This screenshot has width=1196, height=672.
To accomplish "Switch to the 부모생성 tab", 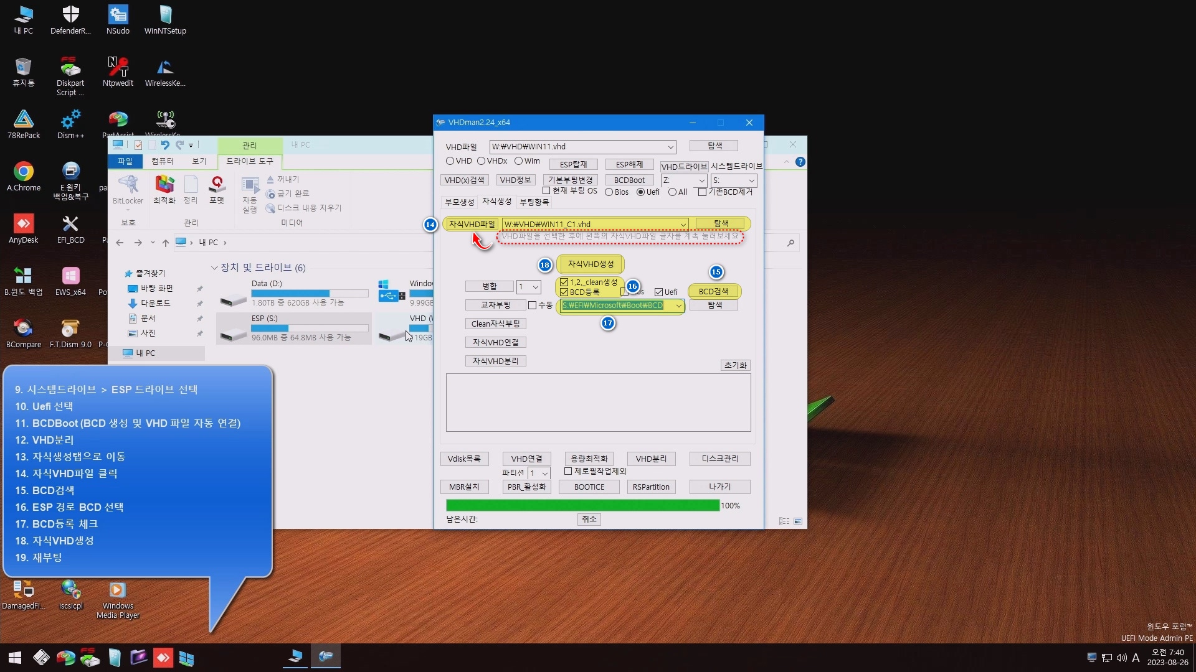I will coord(459,202).
